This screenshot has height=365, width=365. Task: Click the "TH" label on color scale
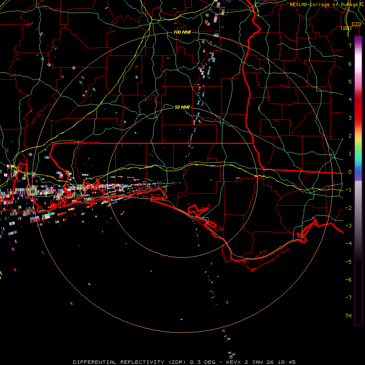click(348, 316)
